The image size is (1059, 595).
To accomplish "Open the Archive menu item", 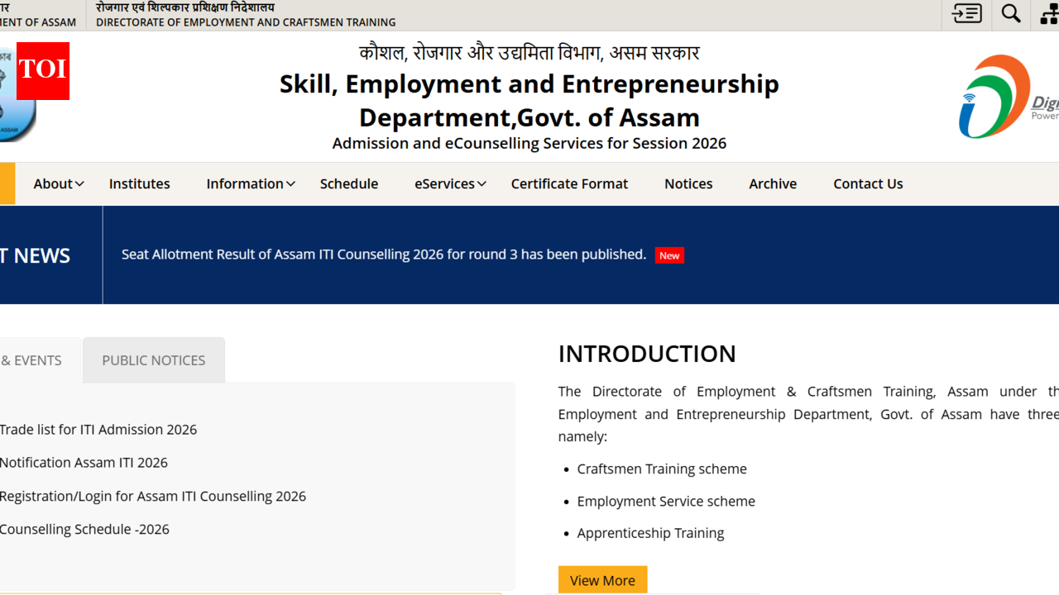I will pos(773,184).
